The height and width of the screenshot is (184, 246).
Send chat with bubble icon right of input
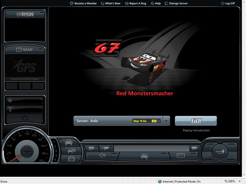coord(194,148)
